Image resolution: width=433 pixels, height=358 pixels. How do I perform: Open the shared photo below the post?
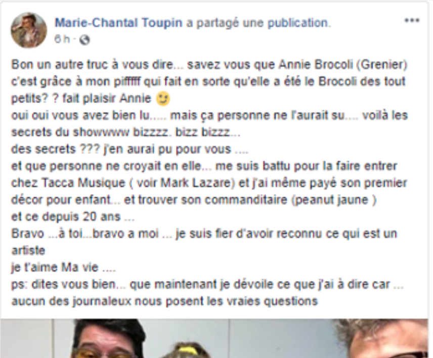point(214,338)
